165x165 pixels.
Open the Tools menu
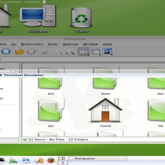coord(53,44)
